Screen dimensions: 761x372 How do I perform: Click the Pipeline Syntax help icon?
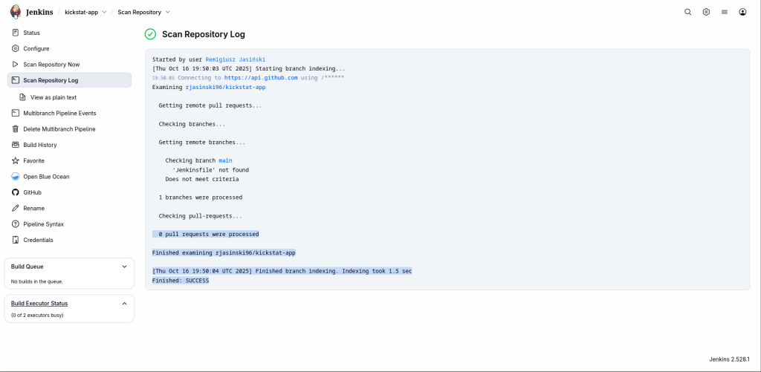coord(16,224)
